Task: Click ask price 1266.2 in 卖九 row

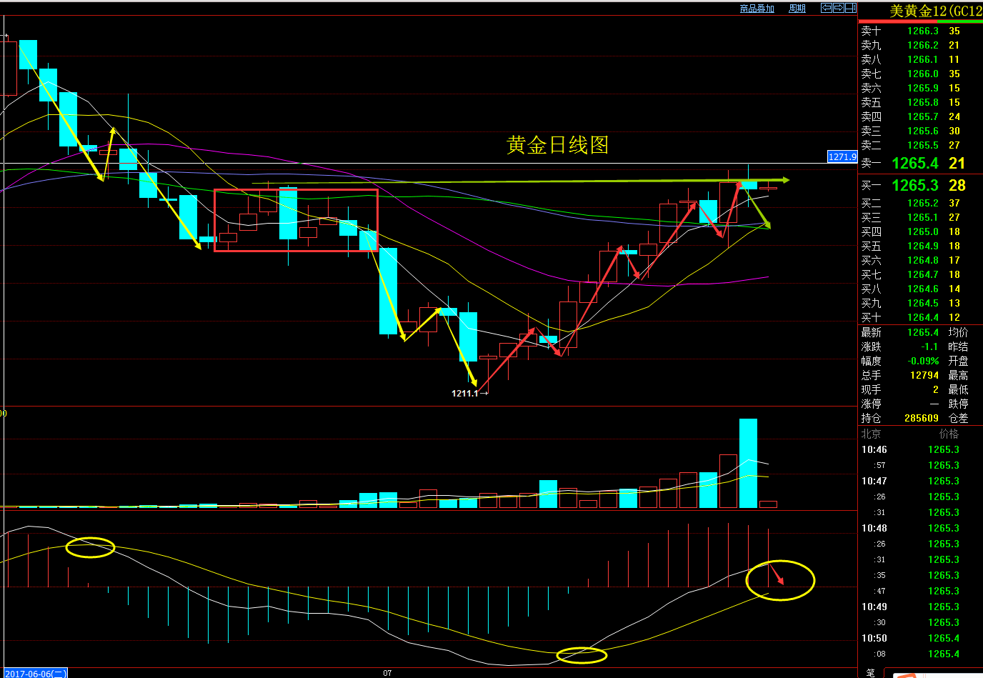Action: [923, 45]
